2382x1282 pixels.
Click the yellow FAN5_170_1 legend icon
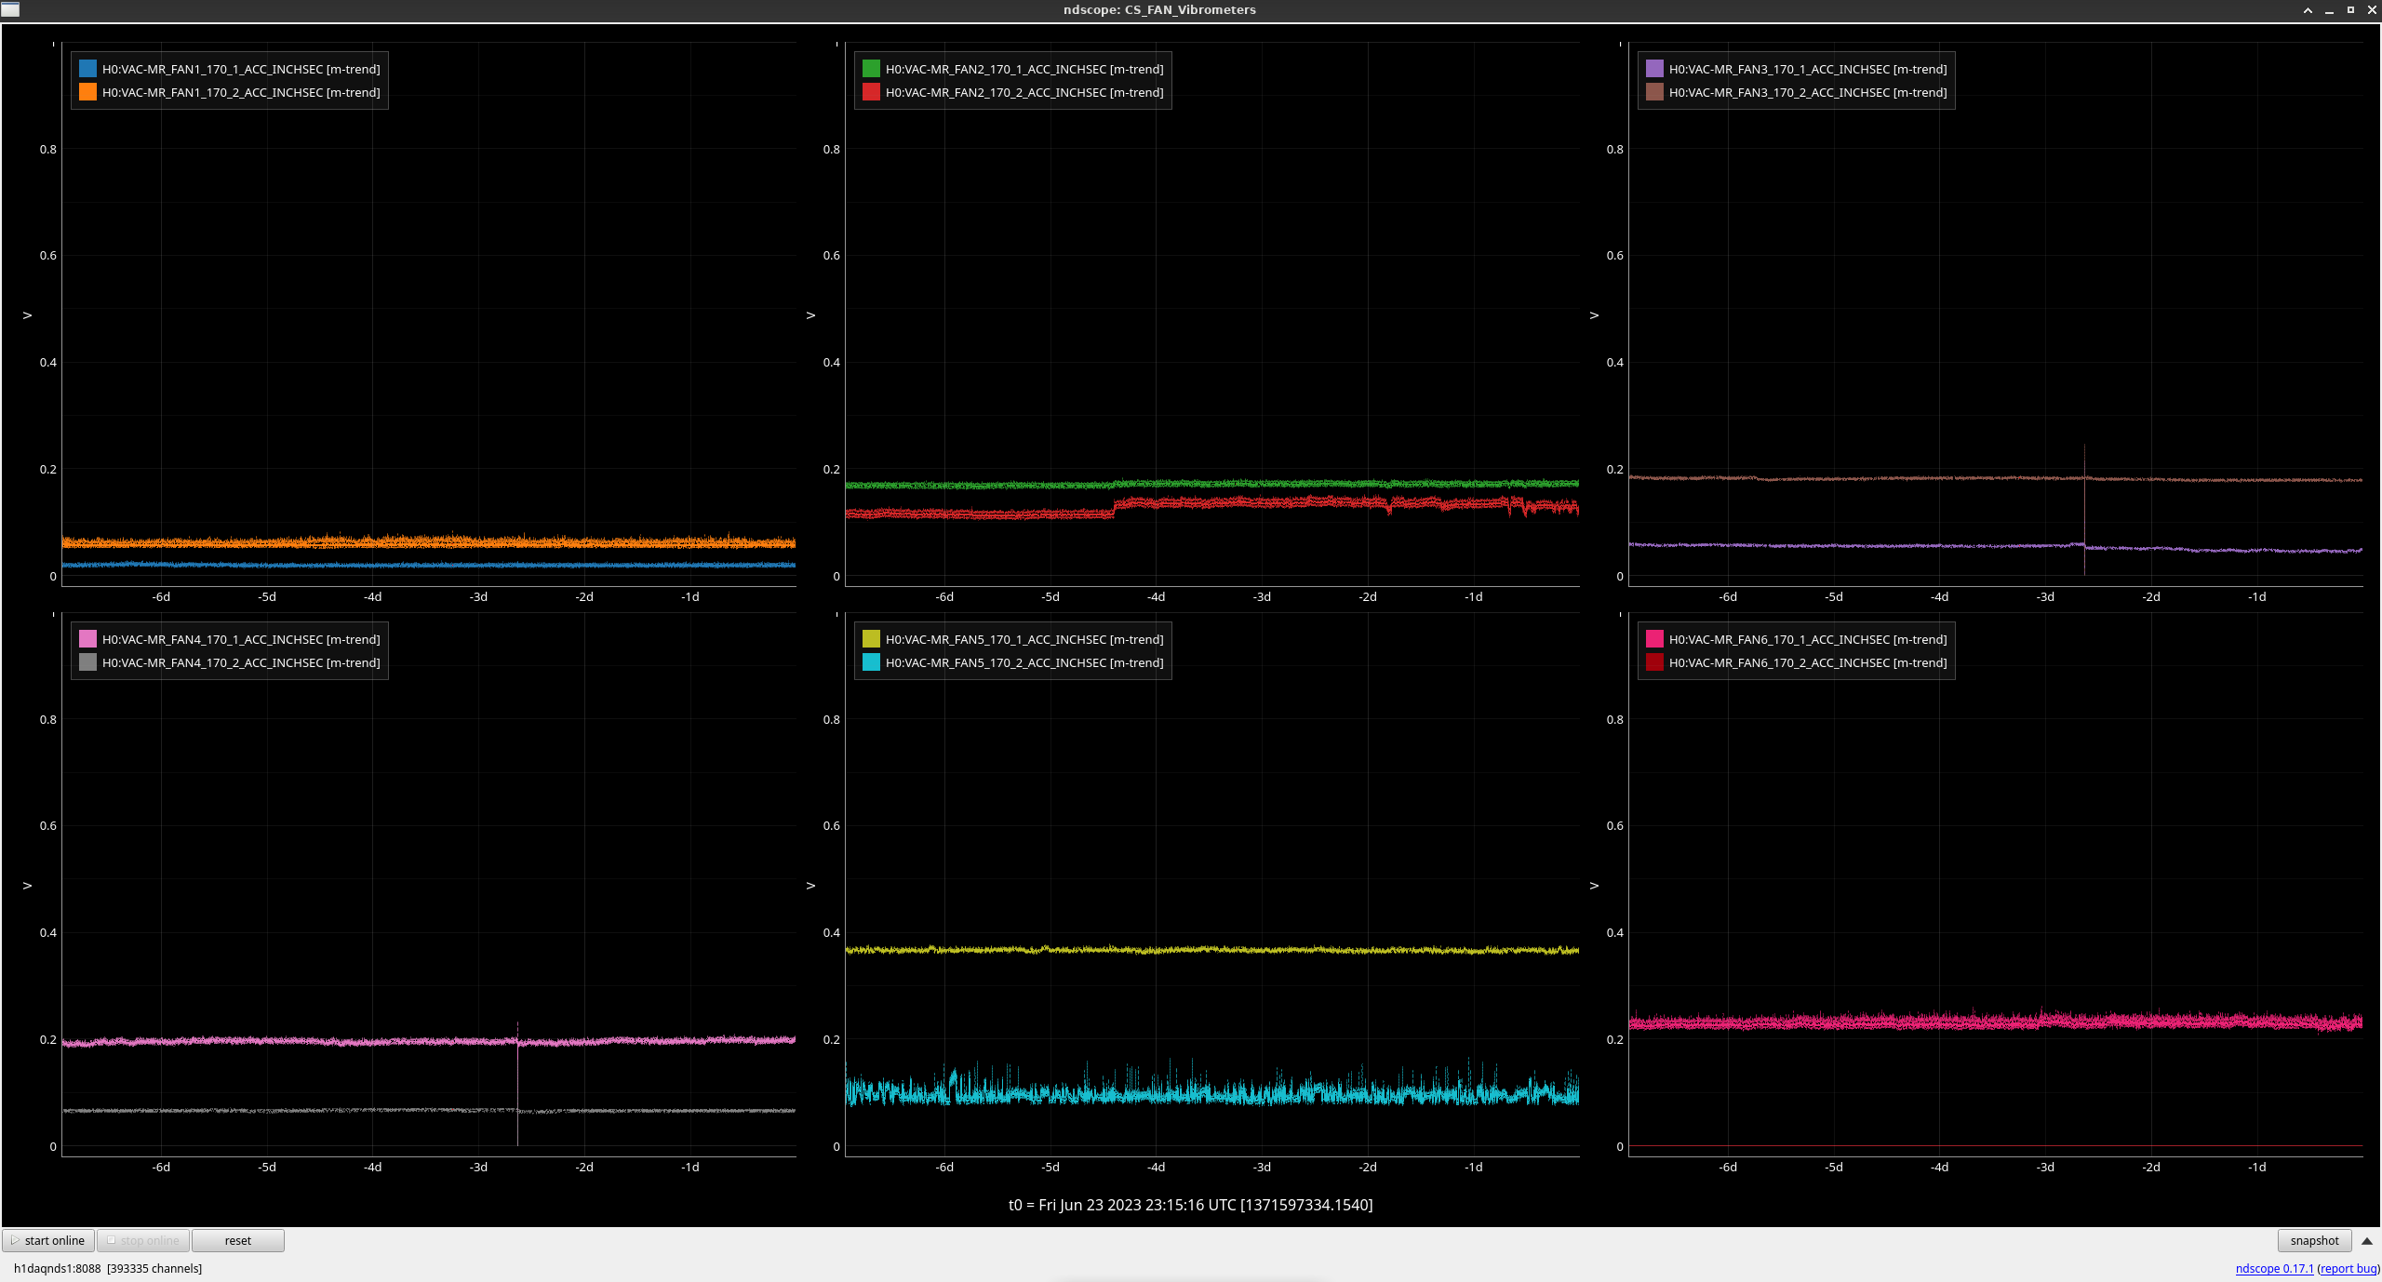(x=871, y=639)
